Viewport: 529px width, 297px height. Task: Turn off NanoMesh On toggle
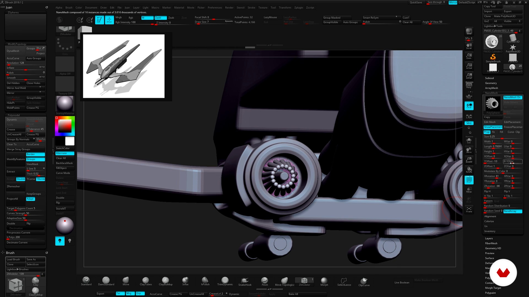513,97
